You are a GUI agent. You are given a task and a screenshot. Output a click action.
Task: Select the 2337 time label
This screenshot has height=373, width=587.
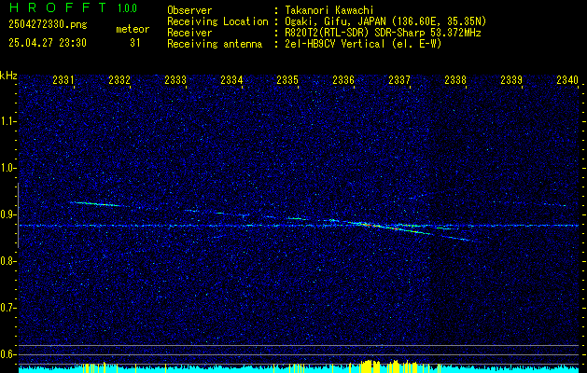tap(399, 80)
